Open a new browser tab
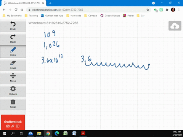This screenshot has height=137, width=183. click(50, 3)
